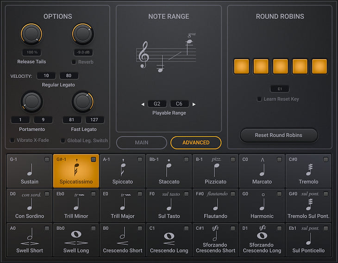
Task: Select the Staccato articulation
Action: pos(169,171)
